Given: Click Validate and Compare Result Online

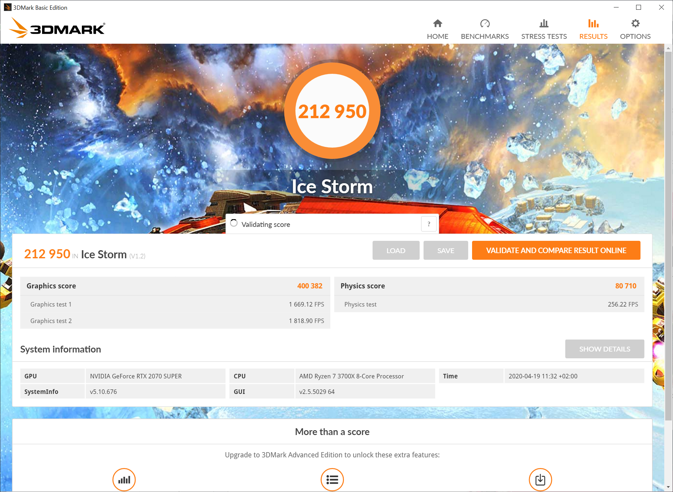Looking at the screenshot, I should [x=556, y=250].
